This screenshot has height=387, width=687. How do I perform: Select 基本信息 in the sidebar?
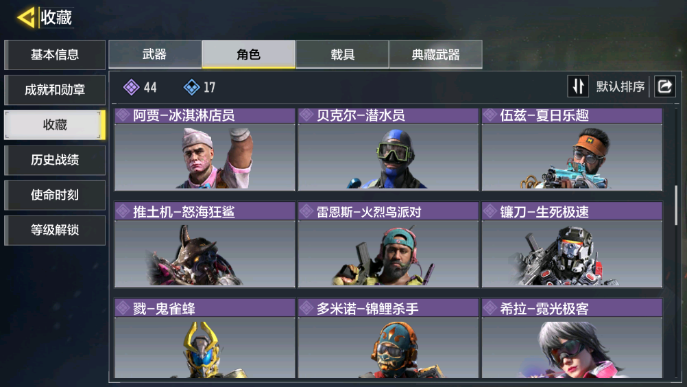pyautogui.click(x=55, y=55)
